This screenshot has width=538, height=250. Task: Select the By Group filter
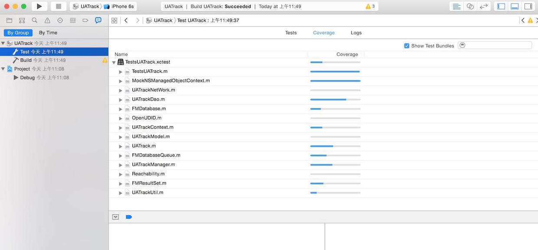coord(18,33)
